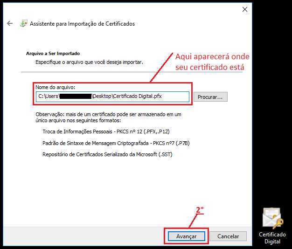Click the back arrow in the wizard header
The height and width of the screenshot is (249, 292).
coord(10,23)
